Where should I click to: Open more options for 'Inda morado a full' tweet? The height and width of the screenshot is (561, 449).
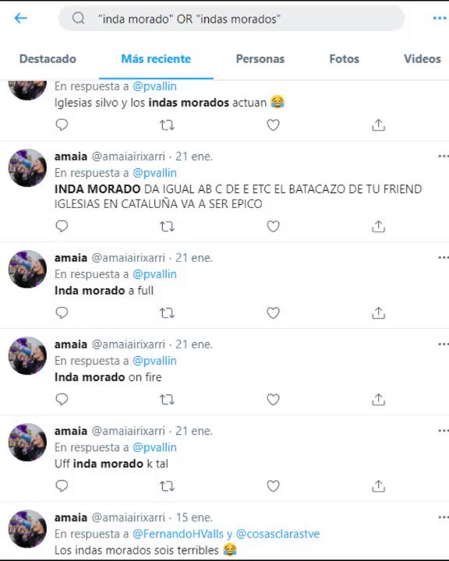click(444, 257)
